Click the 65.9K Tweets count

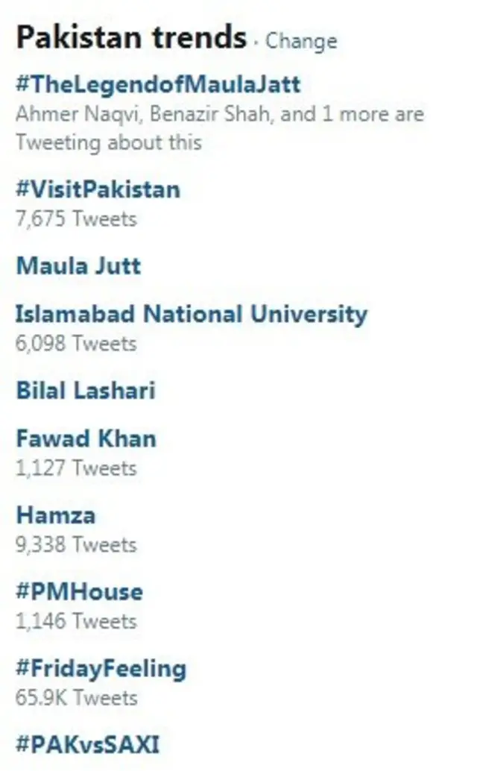76,698
